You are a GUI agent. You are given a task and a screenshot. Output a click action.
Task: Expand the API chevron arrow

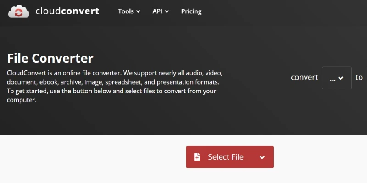click(x=167, y=11)
